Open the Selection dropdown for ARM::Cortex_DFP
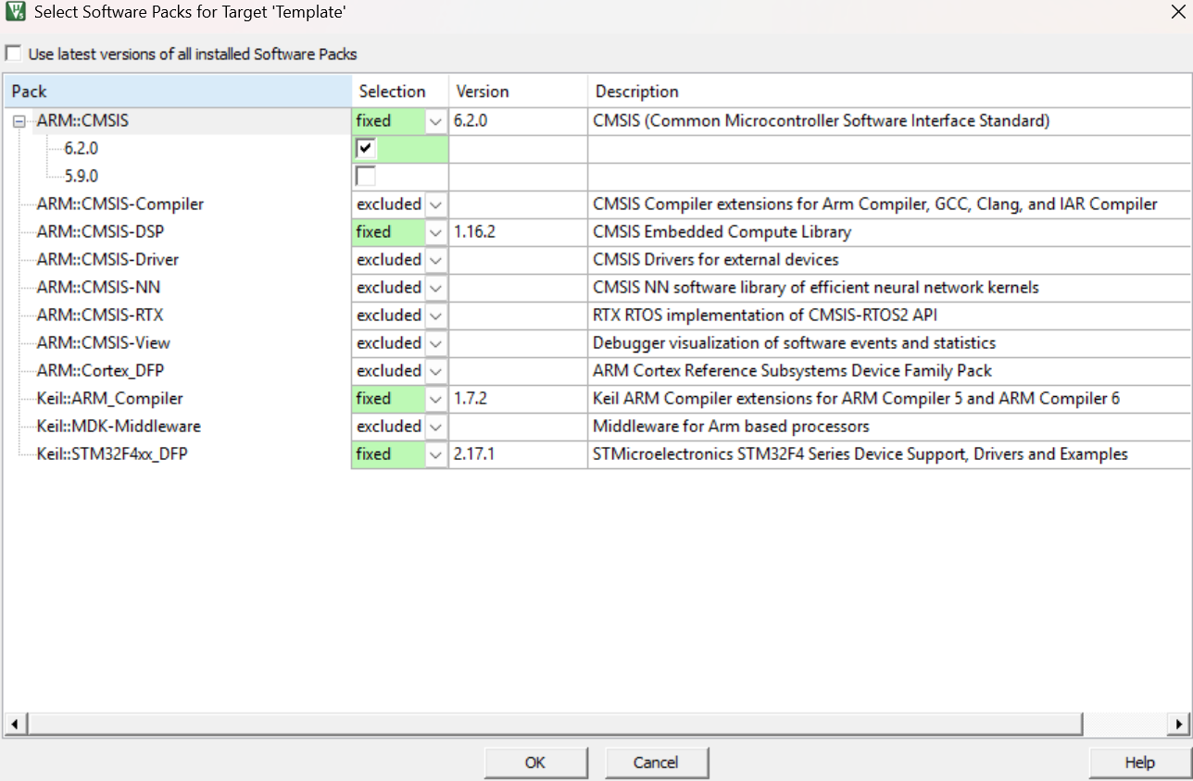This screenshot has width=1193, height=781. pyautogui.click(x=435, y=370)
